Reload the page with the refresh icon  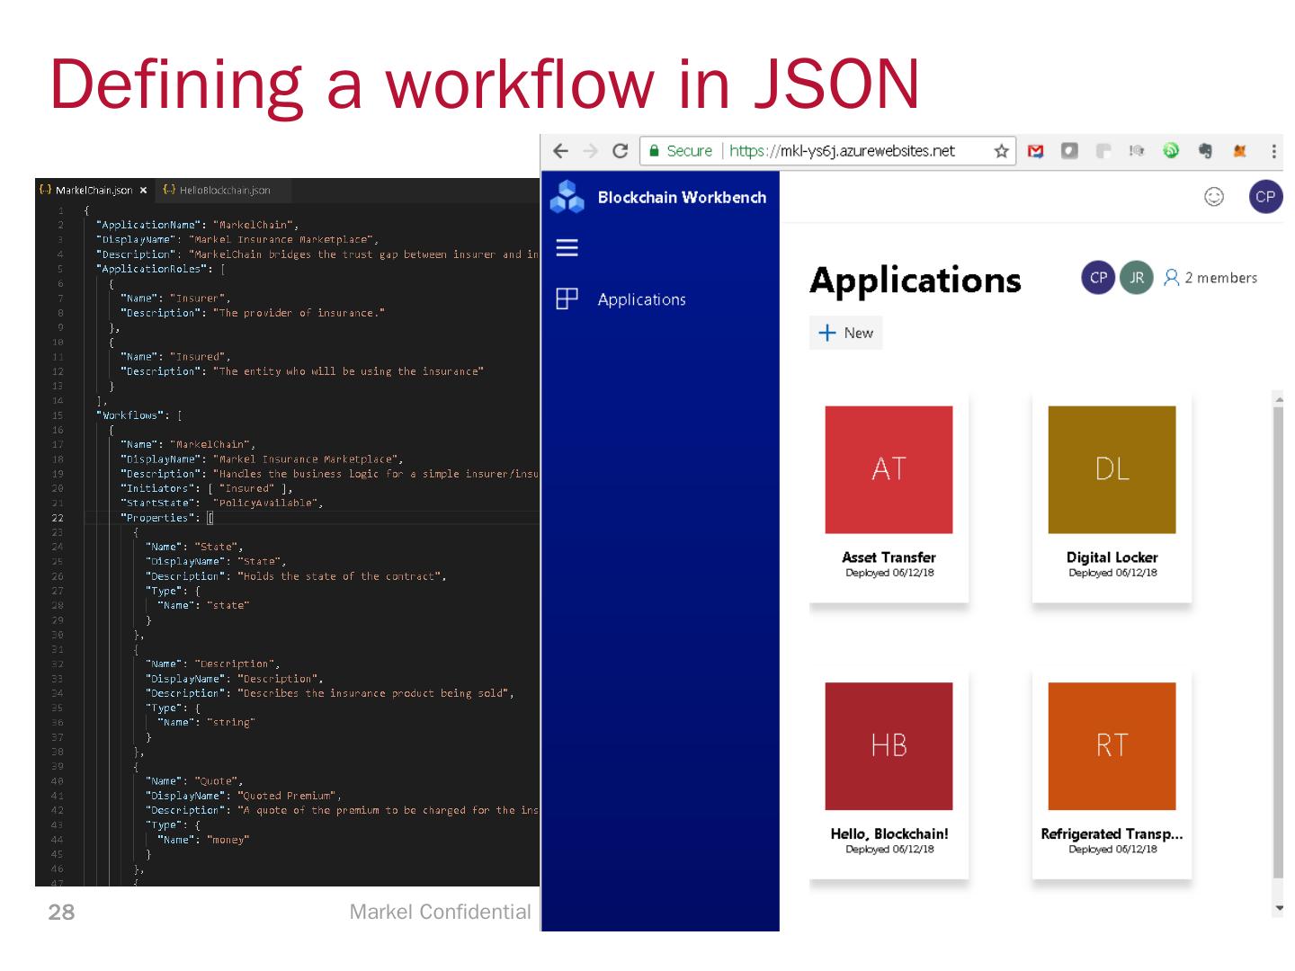coord(620,151)
